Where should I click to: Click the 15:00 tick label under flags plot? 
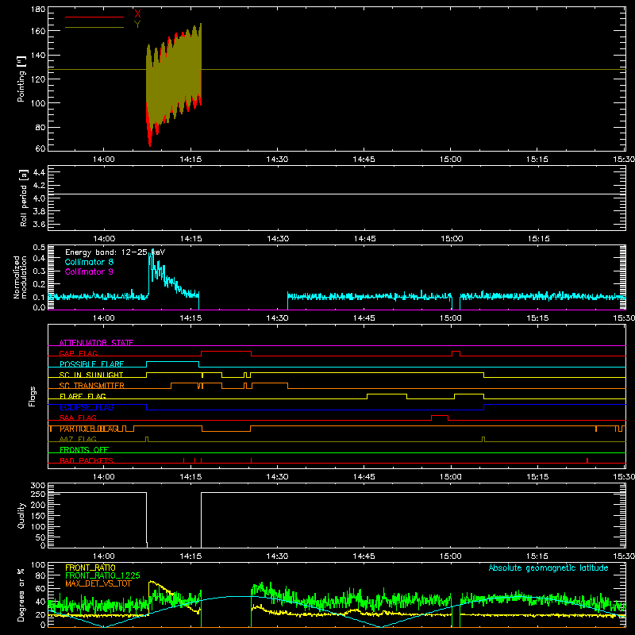point(451,477)
